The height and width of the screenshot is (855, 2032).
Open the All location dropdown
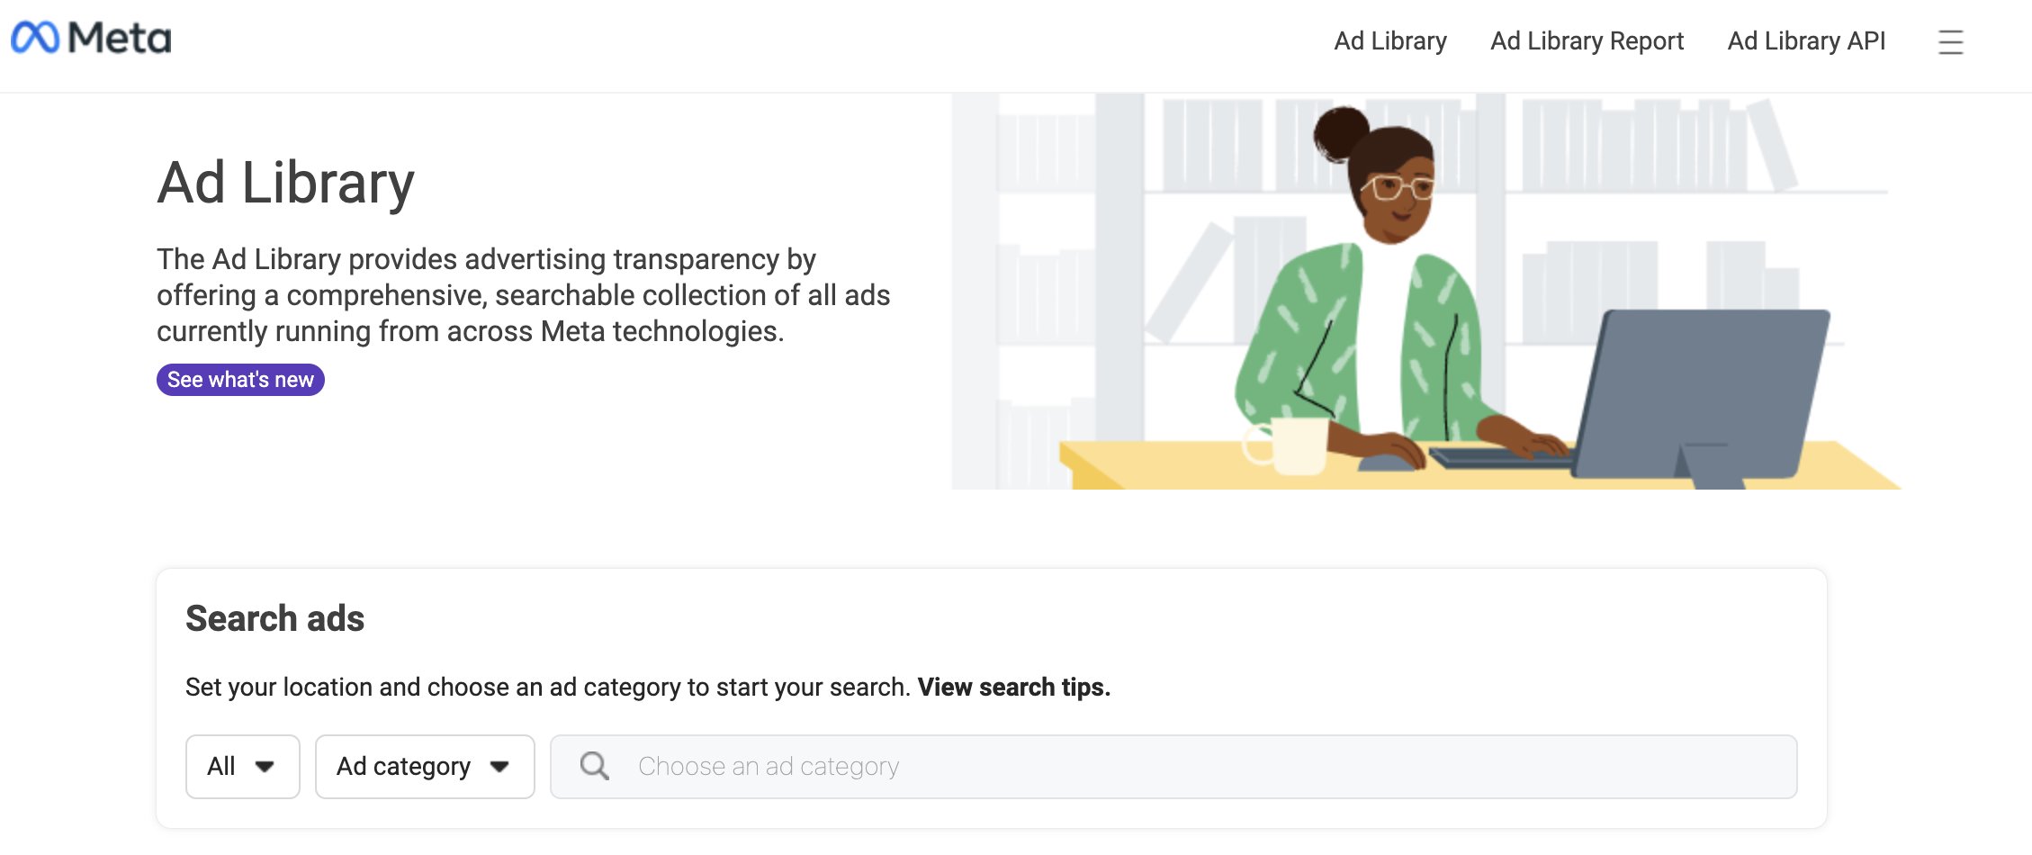(x=242, y=767)
